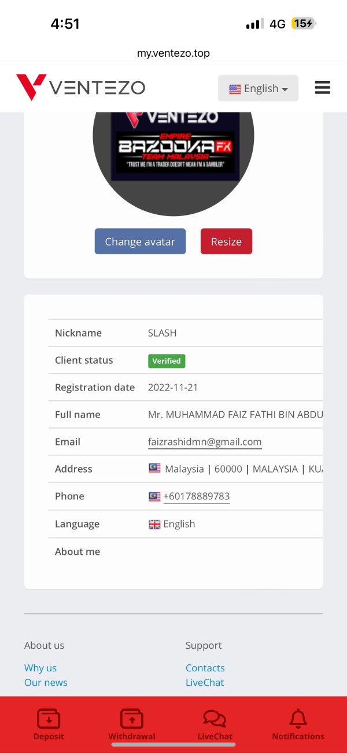Viewport: 347px width, 753px height.
Task: Open the faizrashidmn@gmail.com email link
Action: [x=205, y=442]
